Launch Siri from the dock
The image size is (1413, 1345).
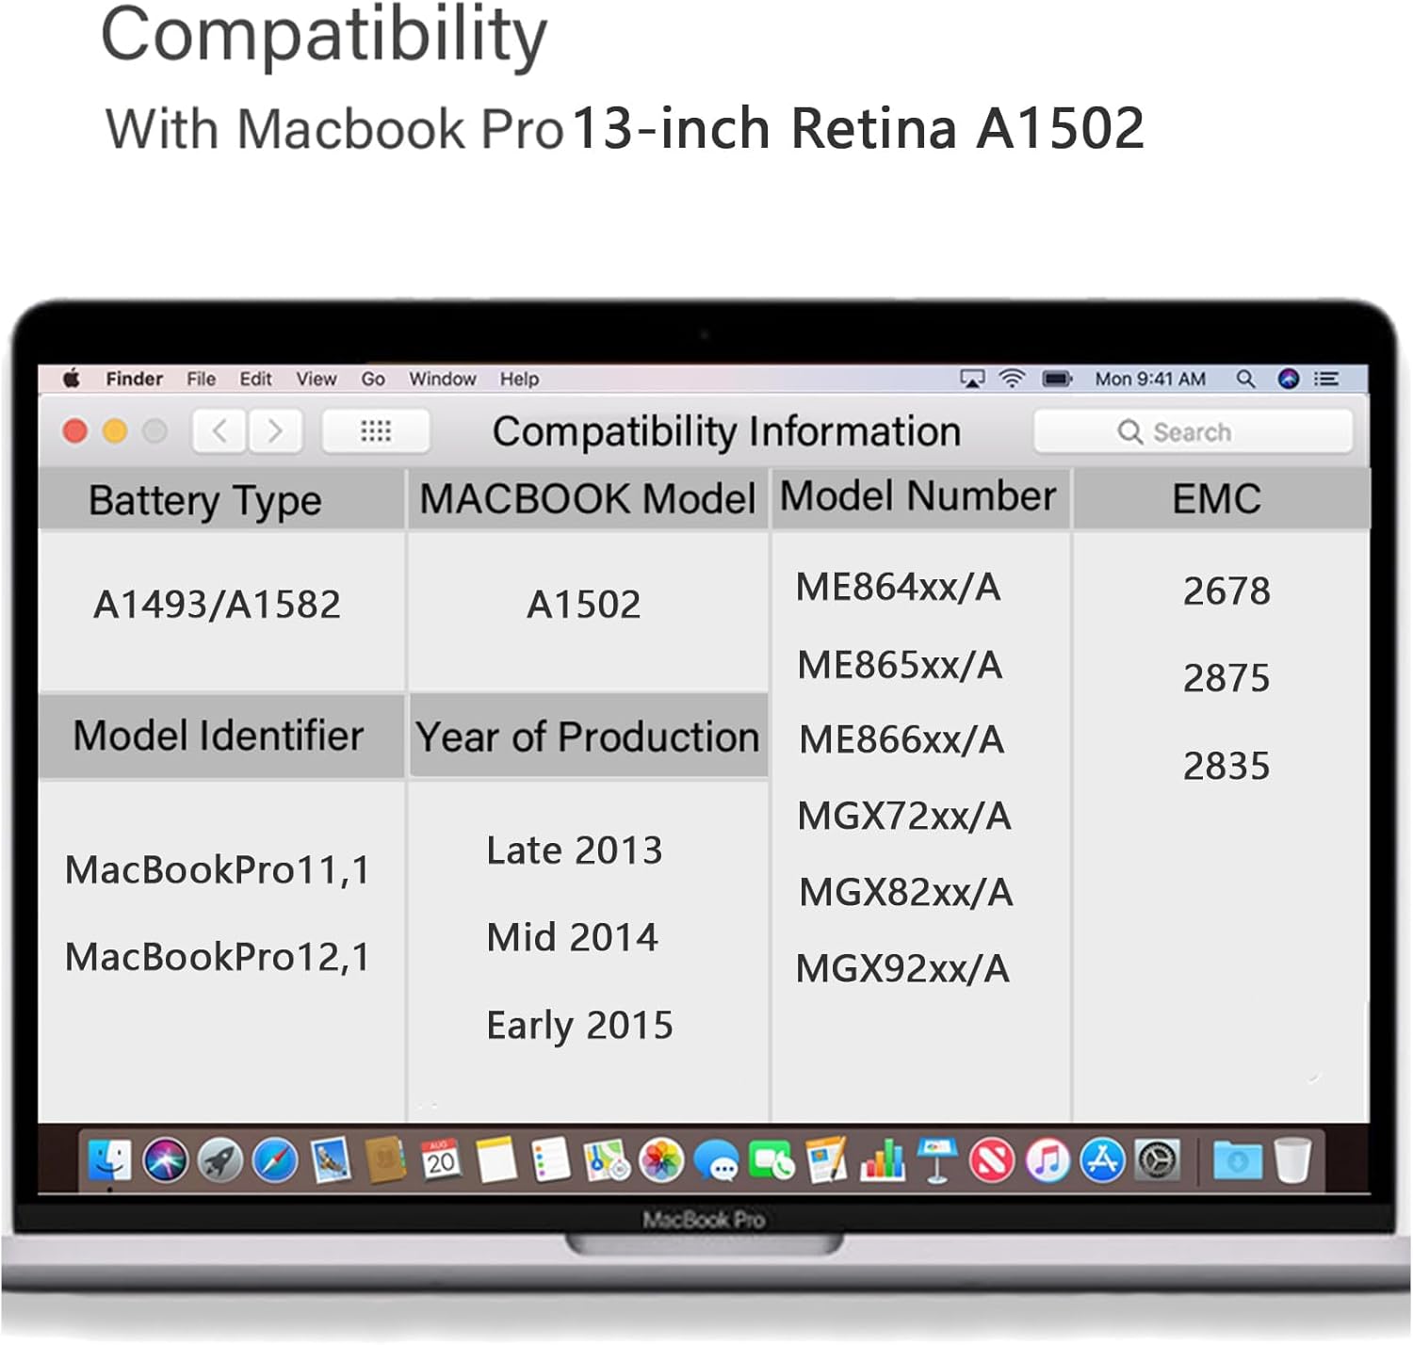click(166, 1160)
